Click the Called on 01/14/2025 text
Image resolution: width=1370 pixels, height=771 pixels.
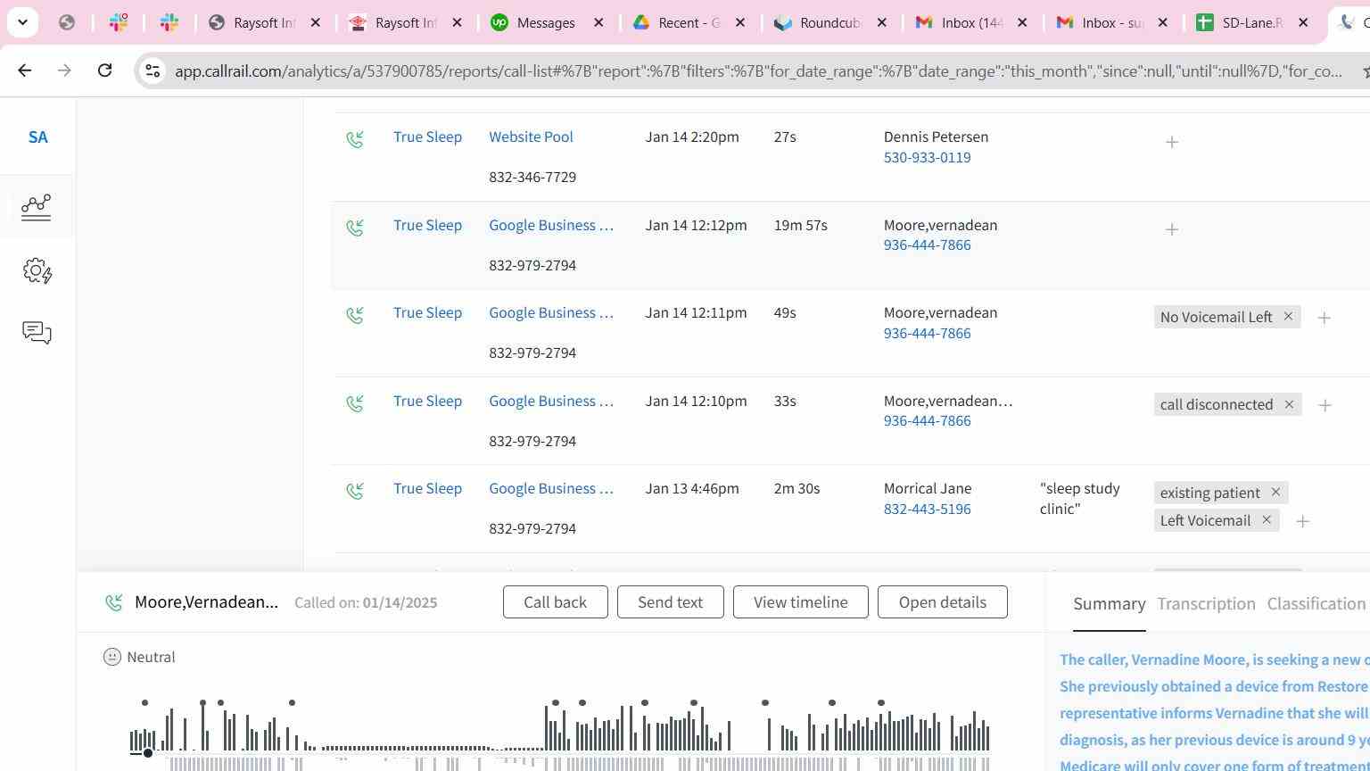(x=366, y=603)
